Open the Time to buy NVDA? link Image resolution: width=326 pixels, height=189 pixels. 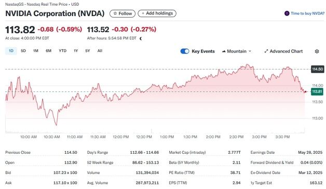click(x=307, y=14)
